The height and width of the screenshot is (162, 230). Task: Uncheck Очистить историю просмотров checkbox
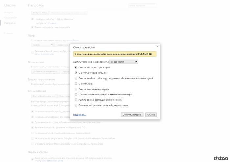click(76, 67)
